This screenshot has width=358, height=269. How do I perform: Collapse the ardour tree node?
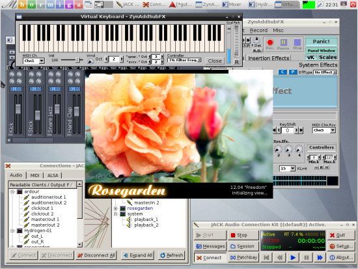[x=13, y=191]
